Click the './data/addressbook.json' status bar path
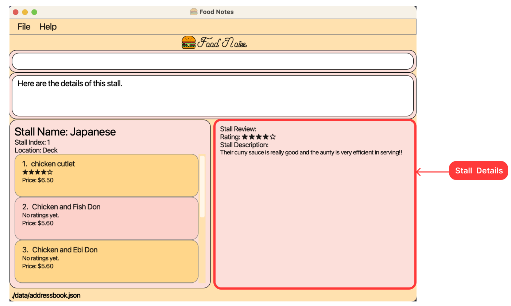This screenshot has width=511, height=306. pos(46,295)
